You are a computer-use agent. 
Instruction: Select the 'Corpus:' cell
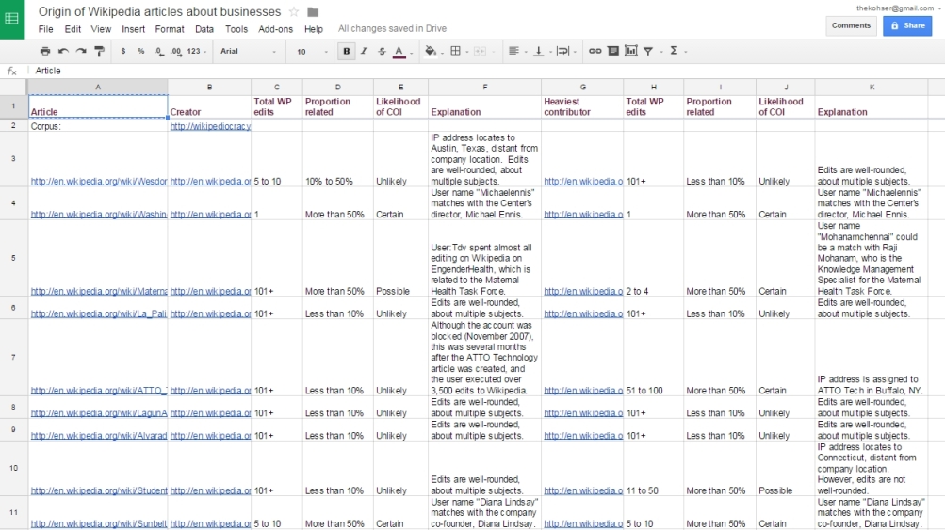pyautogui.click(x=98, y=126)
